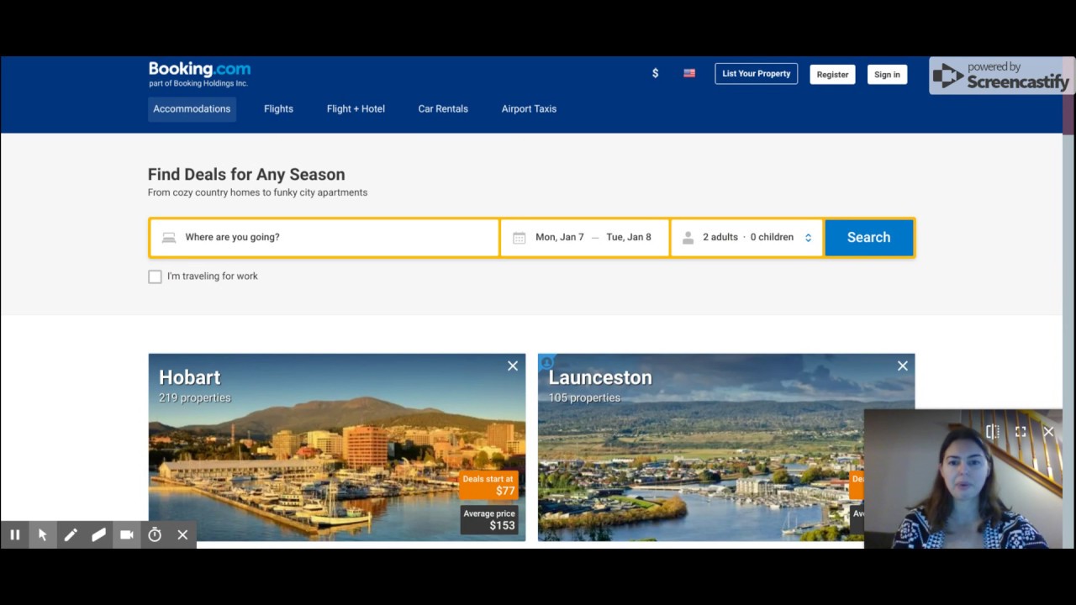This screenshot has width=1076, height=605.
Task: Click the blue Search button
Action: [x=868, y=238]
